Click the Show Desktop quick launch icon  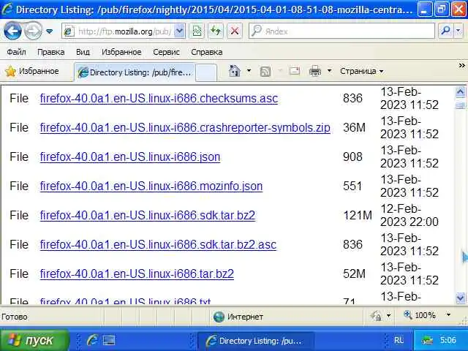click(x=109, y=340)
